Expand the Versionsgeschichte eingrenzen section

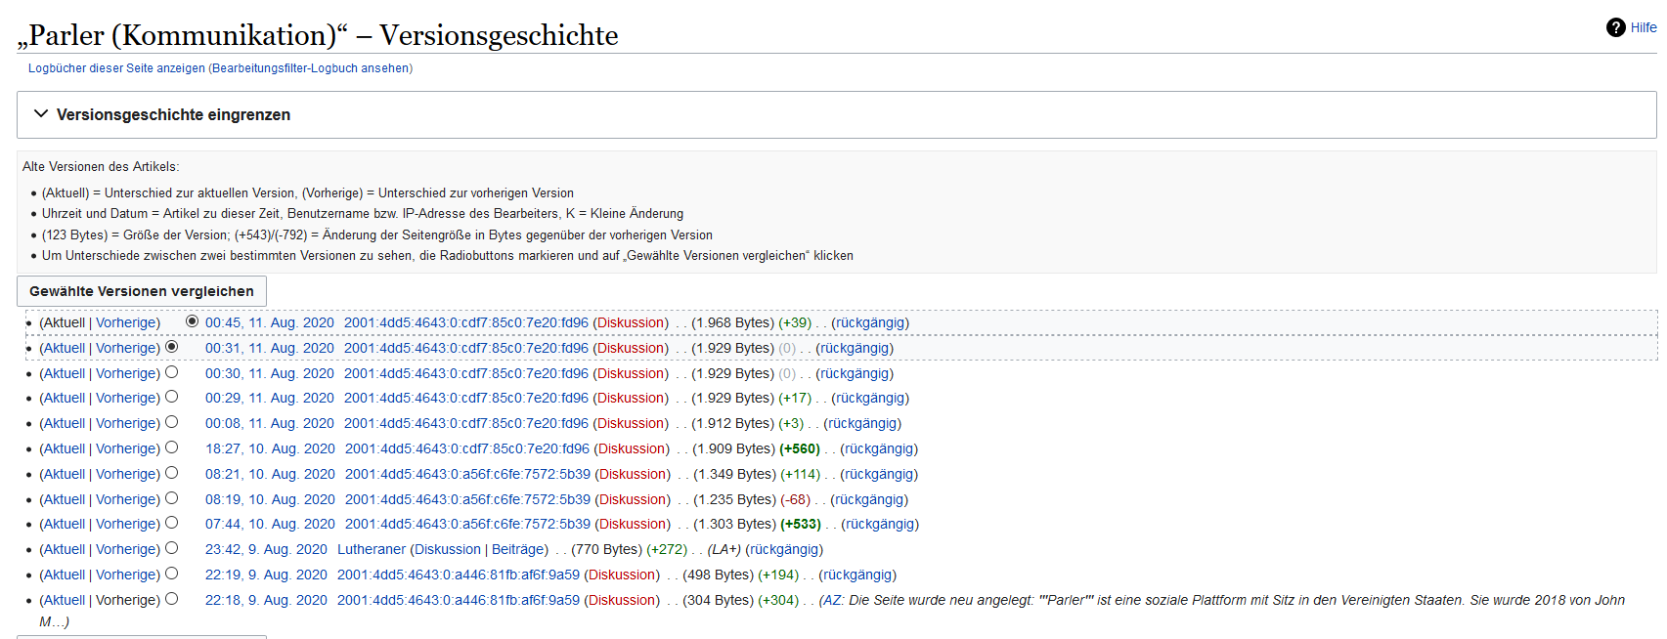[836, 114]
